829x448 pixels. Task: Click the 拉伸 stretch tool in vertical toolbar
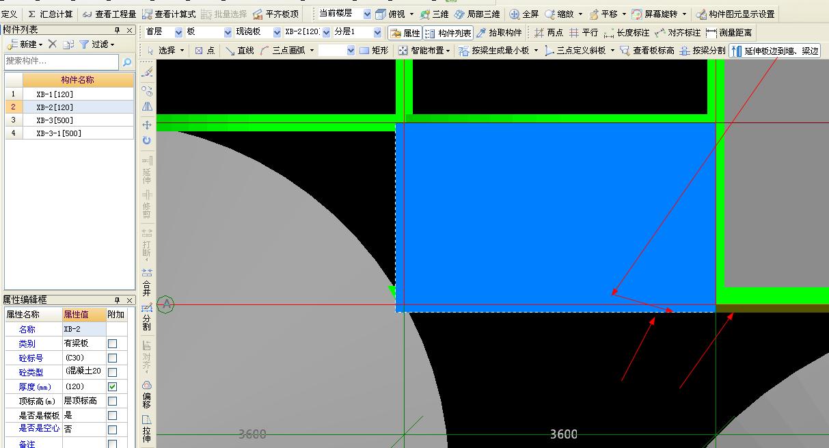pyautogui.click(x=147, y=429)
